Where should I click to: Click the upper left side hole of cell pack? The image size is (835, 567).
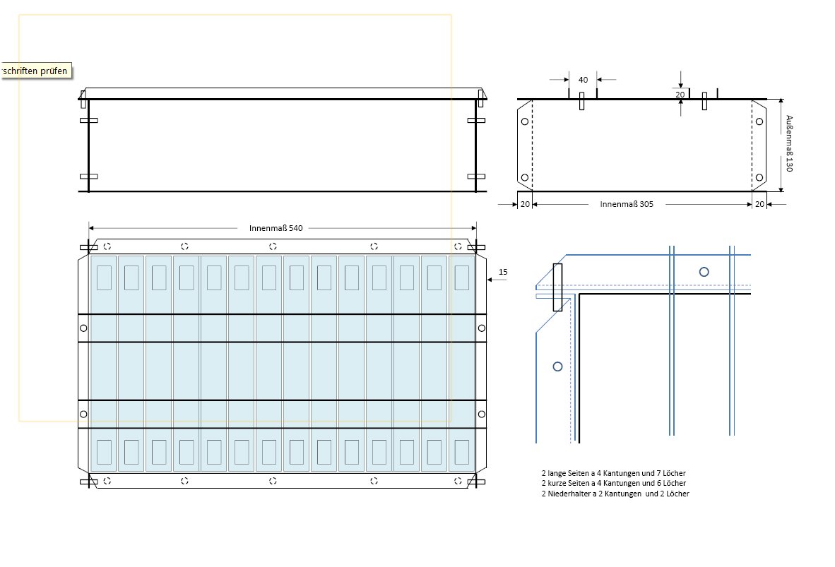click(83, 328)
